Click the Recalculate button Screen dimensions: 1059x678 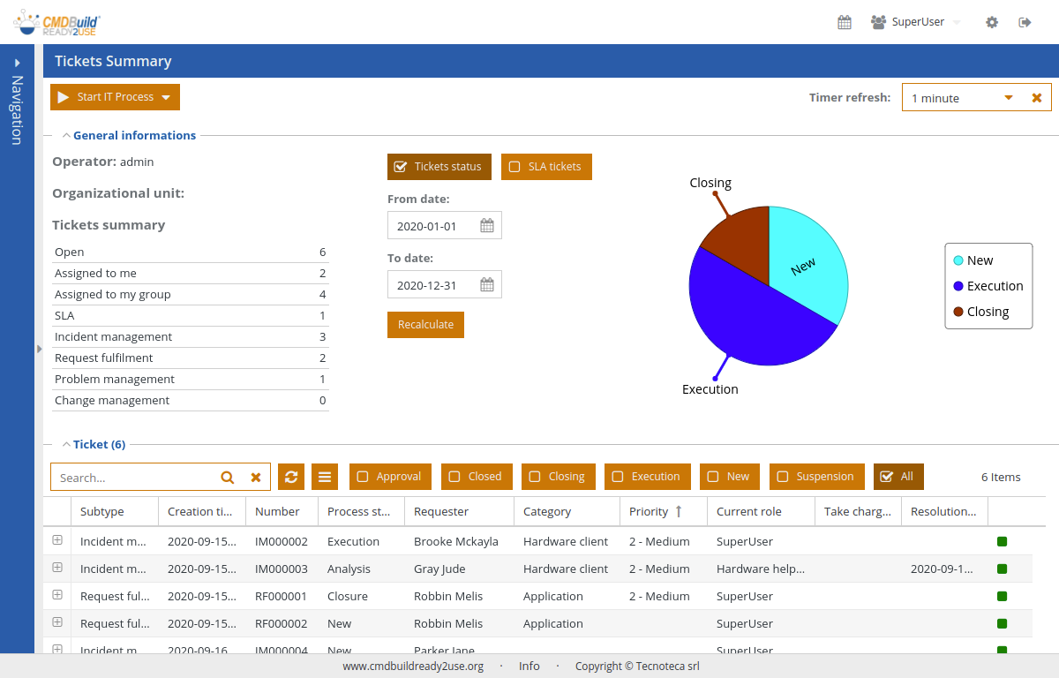click(425, 325)
